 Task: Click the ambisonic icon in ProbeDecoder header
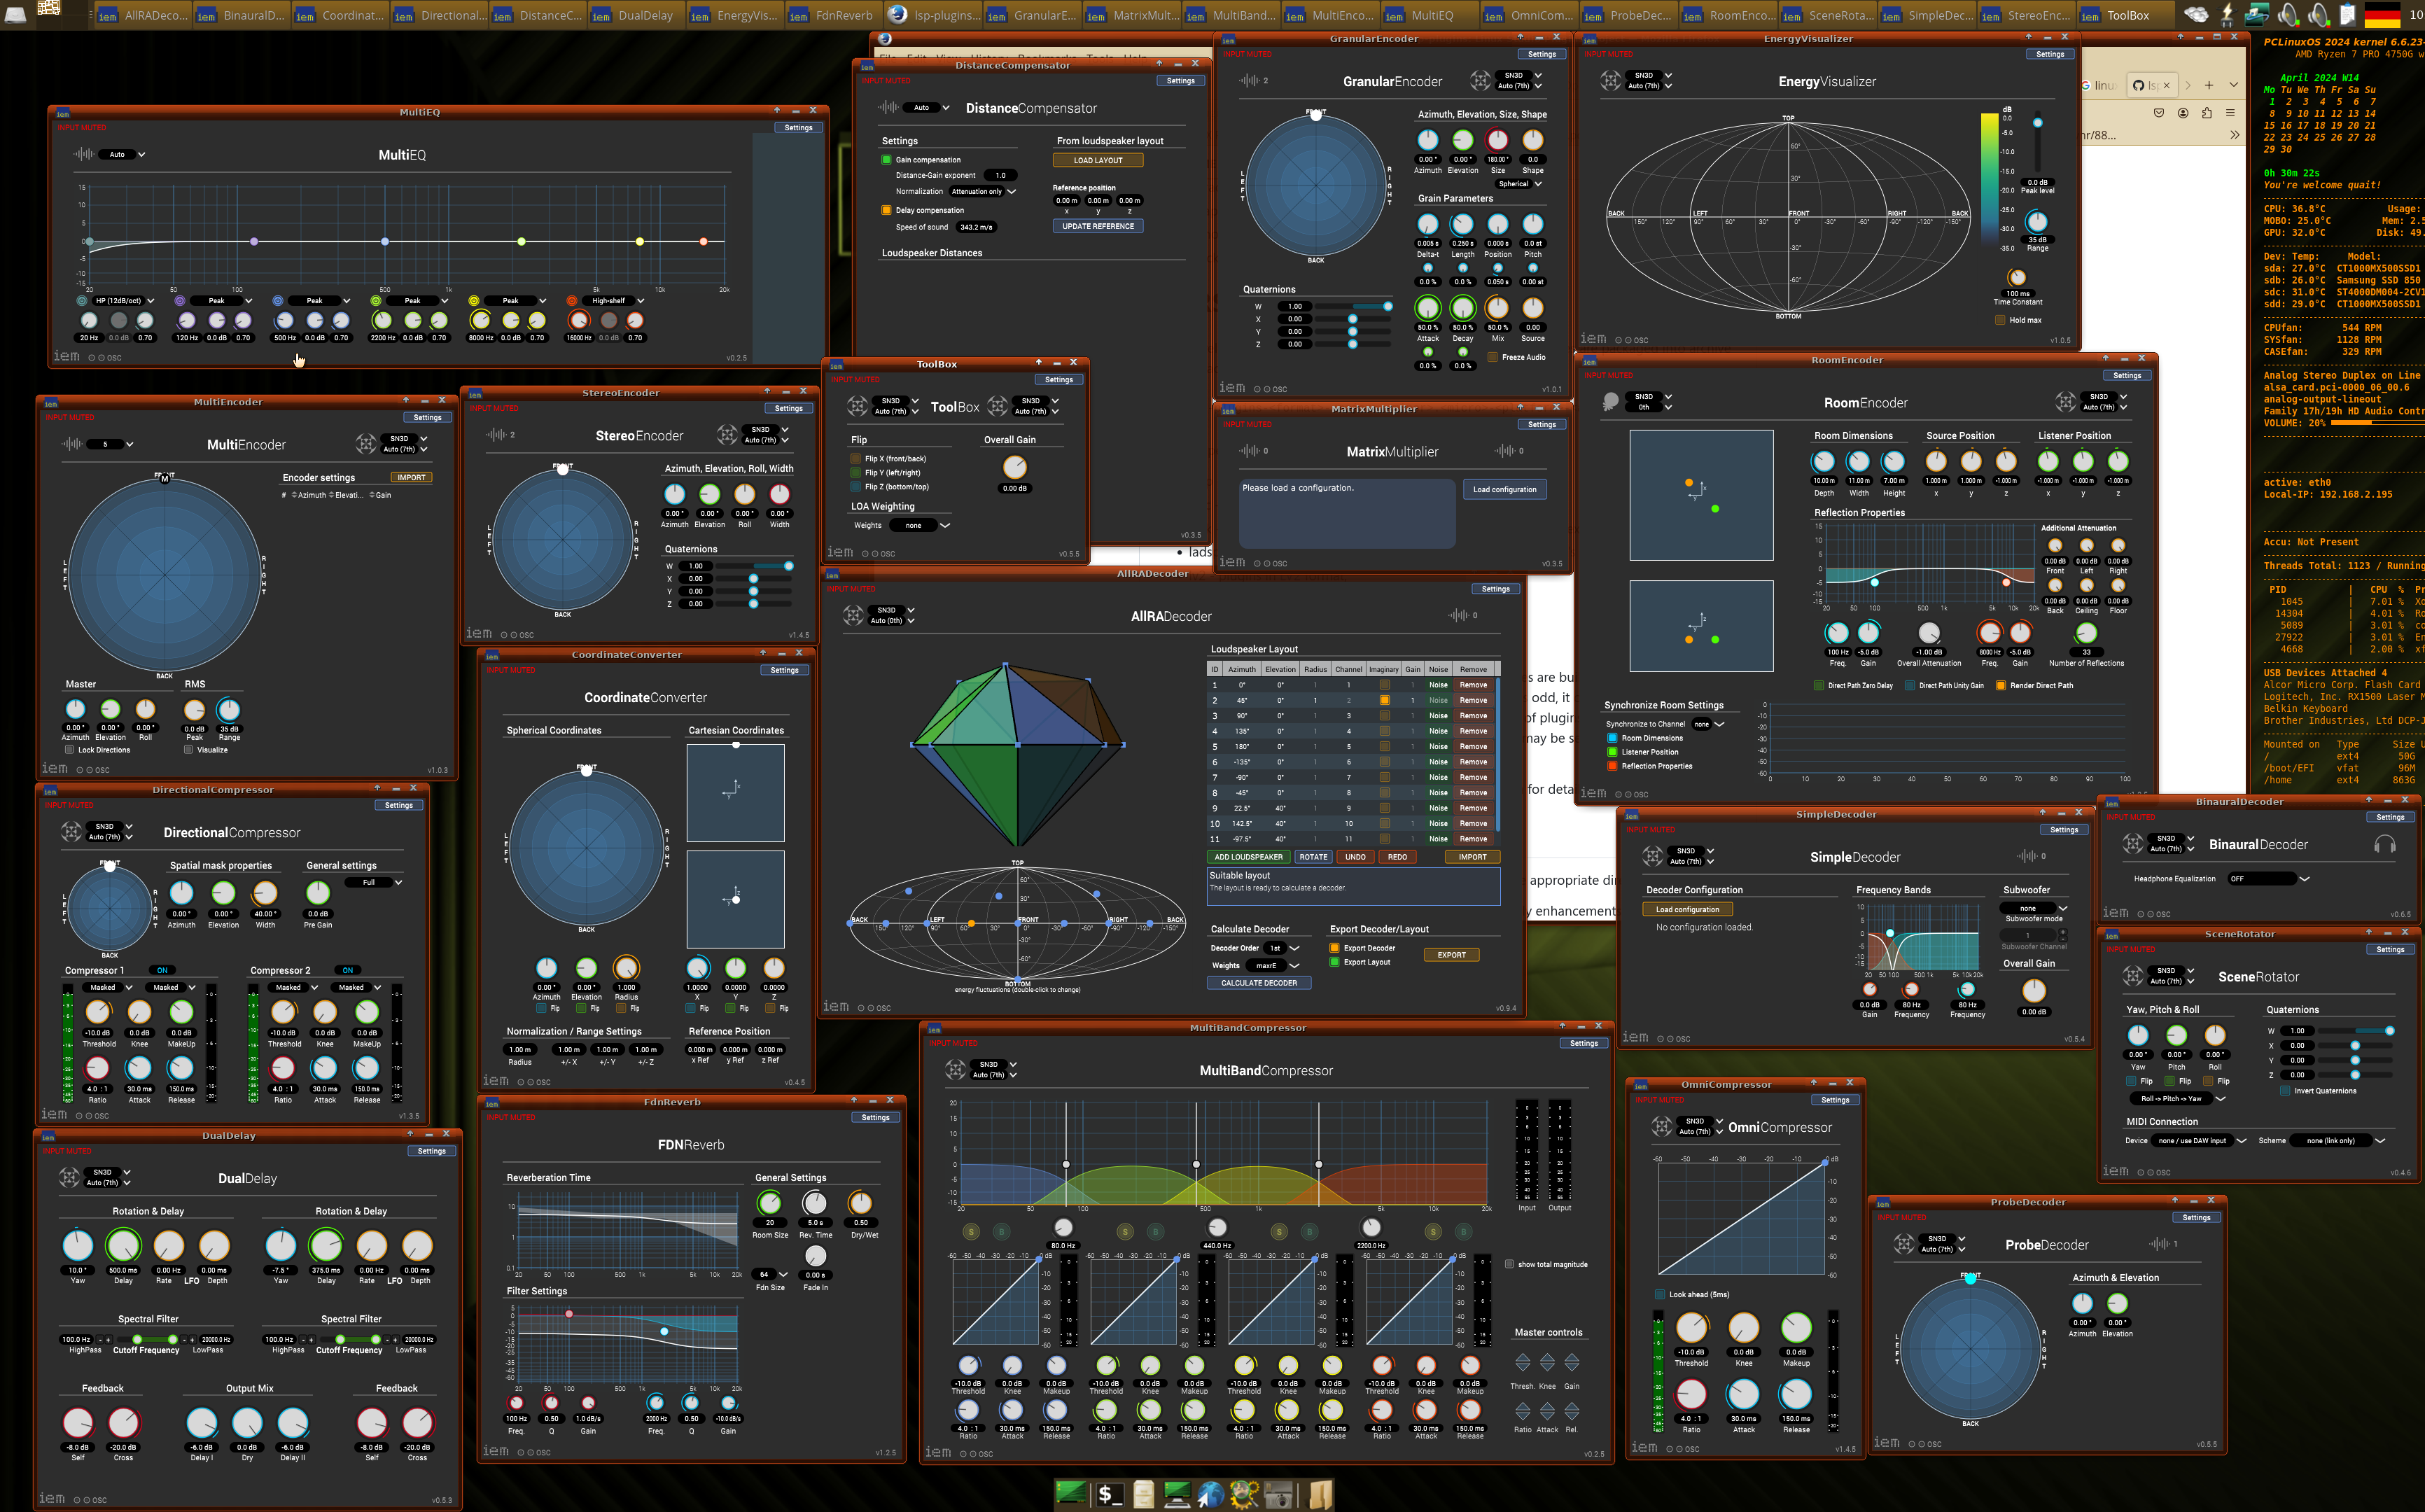pyautogui.click(x=1903, y=1244)
